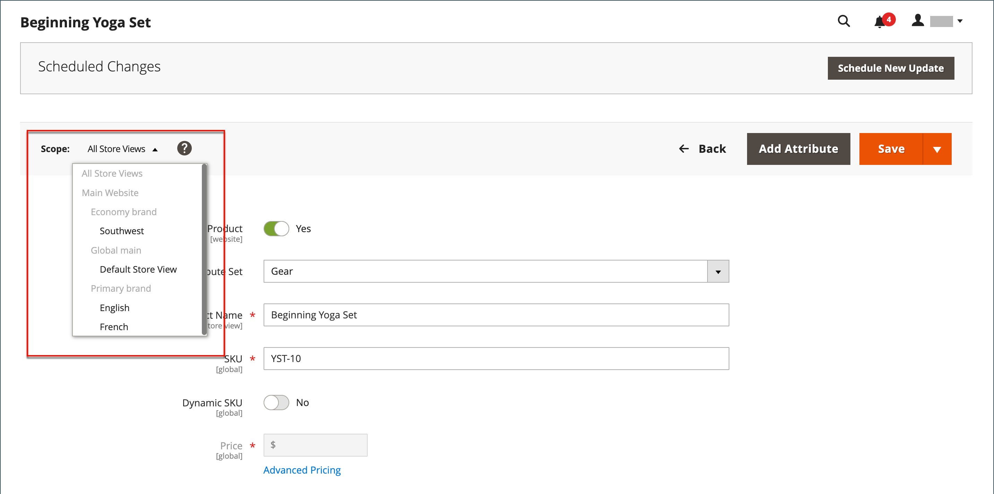The width and height of the screenshot is (994, 494).
Task: Click the Add Attribute button
Action: tap(798, 149)
